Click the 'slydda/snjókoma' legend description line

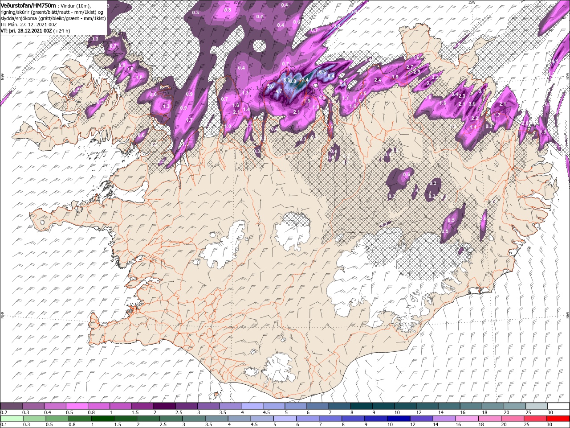pos(53,18)
